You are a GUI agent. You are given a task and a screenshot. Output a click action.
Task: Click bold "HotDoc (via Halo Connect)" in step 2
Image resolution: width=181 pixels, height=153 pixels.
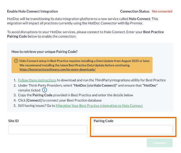coord(95,86)
